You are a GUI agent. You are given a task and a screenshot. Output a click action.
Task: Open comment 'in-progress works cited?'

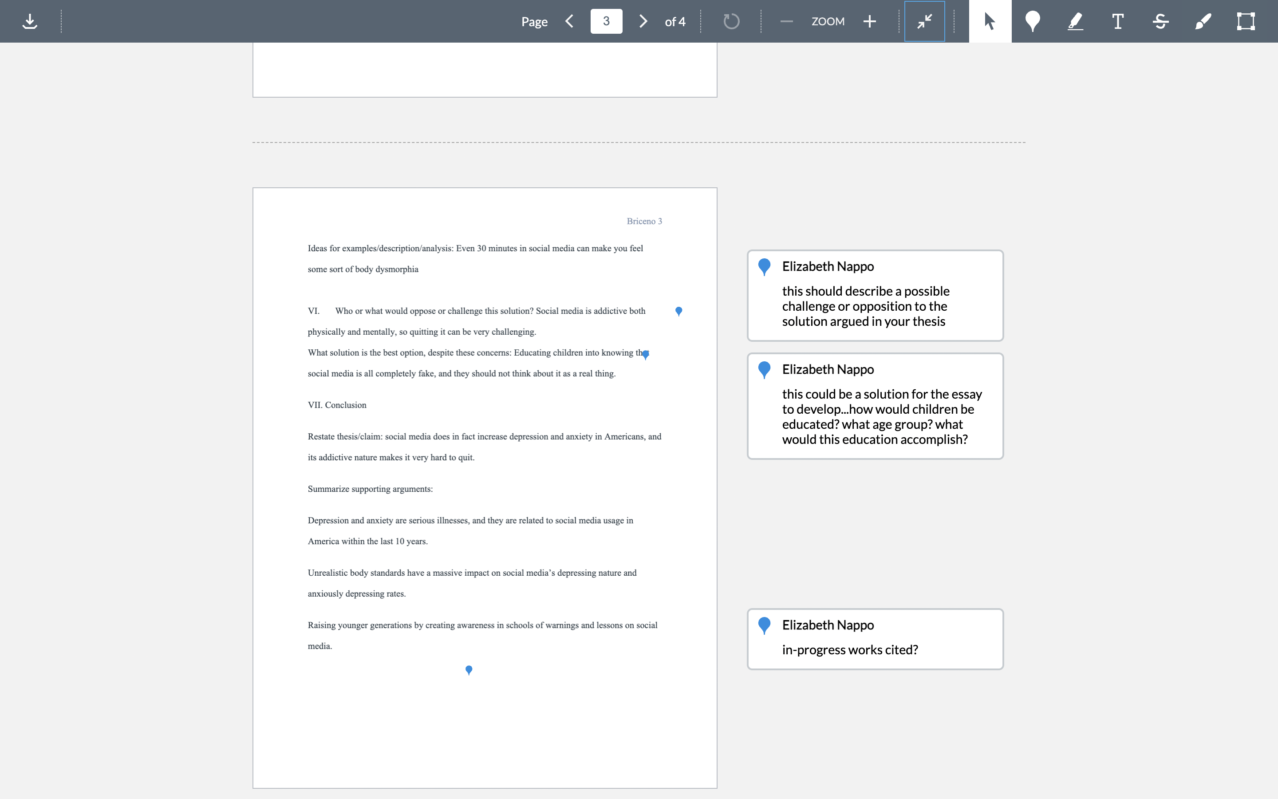click(x=875, y=639)
